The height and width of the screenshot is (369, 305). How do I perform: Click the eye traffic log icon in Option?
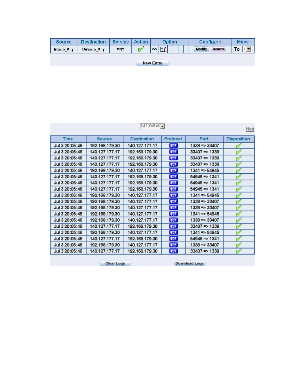coord(155,49)
